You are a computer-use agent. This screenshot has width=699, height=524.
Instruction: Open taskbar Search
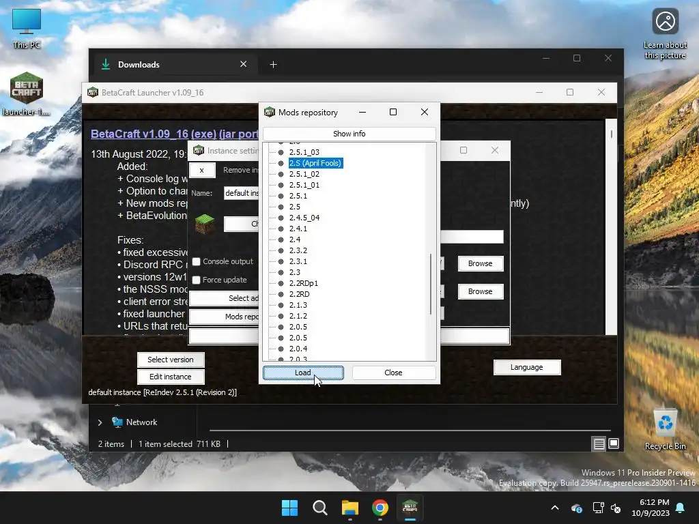(x=320, y=508)
